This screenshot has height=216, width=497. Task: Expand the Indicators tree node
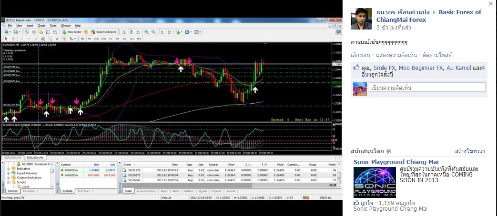click(x=9, y=168)
